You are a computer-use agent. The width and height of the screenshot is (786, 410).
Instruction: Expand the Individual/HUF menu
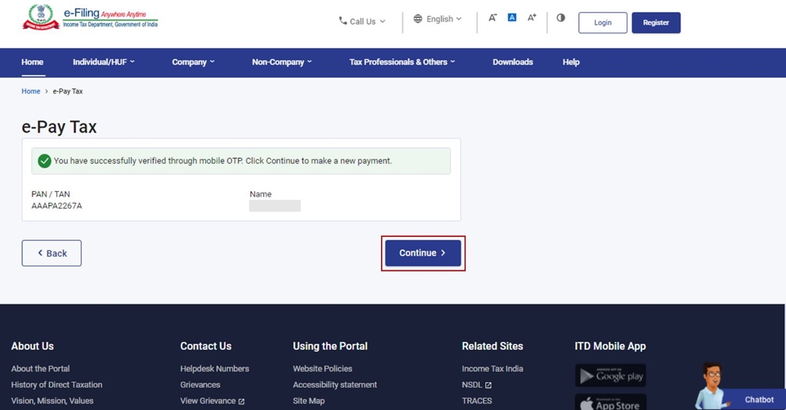click(103, 62)
